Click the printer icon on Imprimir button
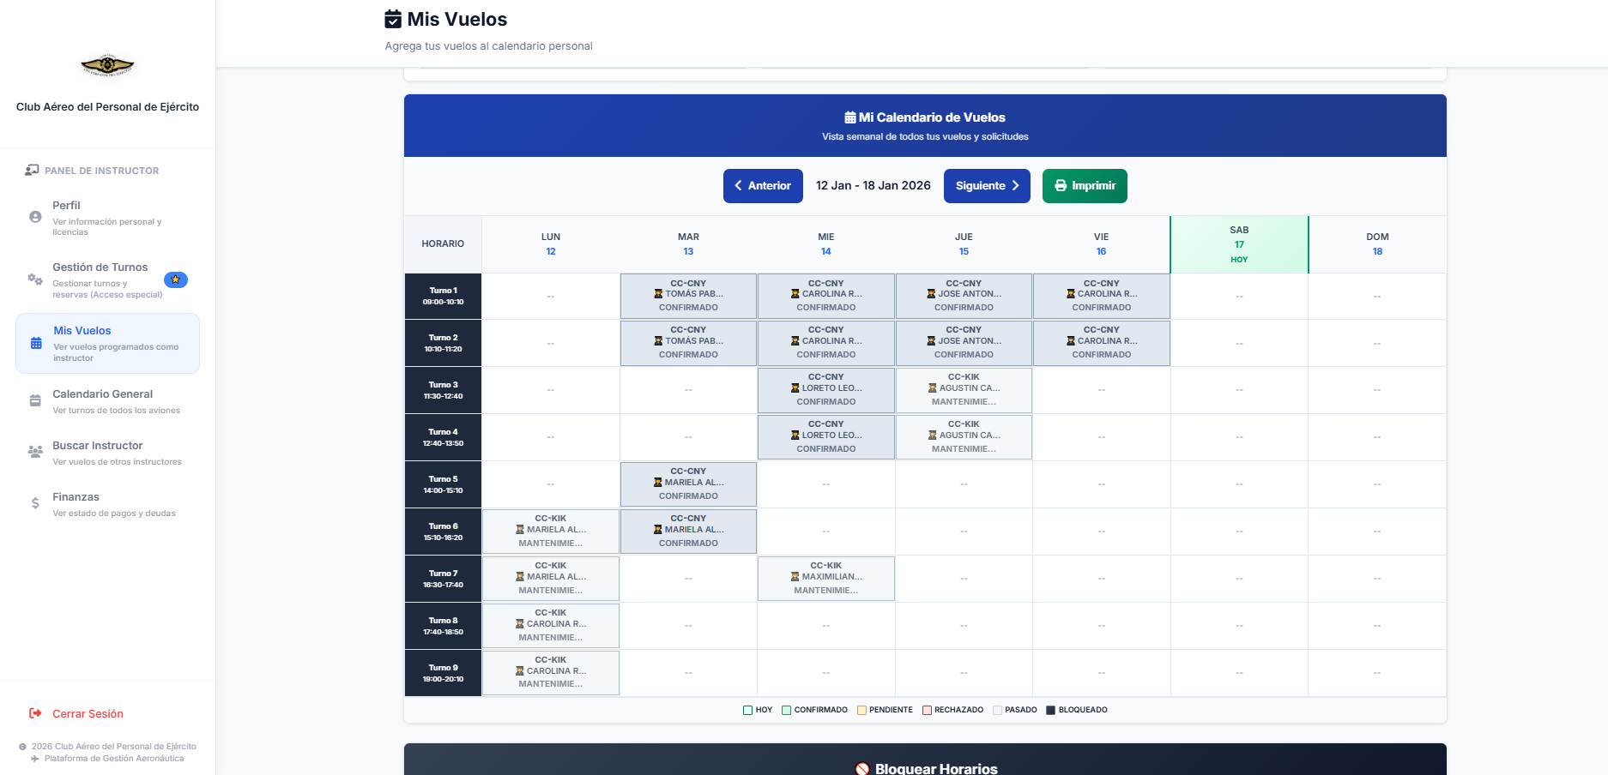 coord(1061,185)
